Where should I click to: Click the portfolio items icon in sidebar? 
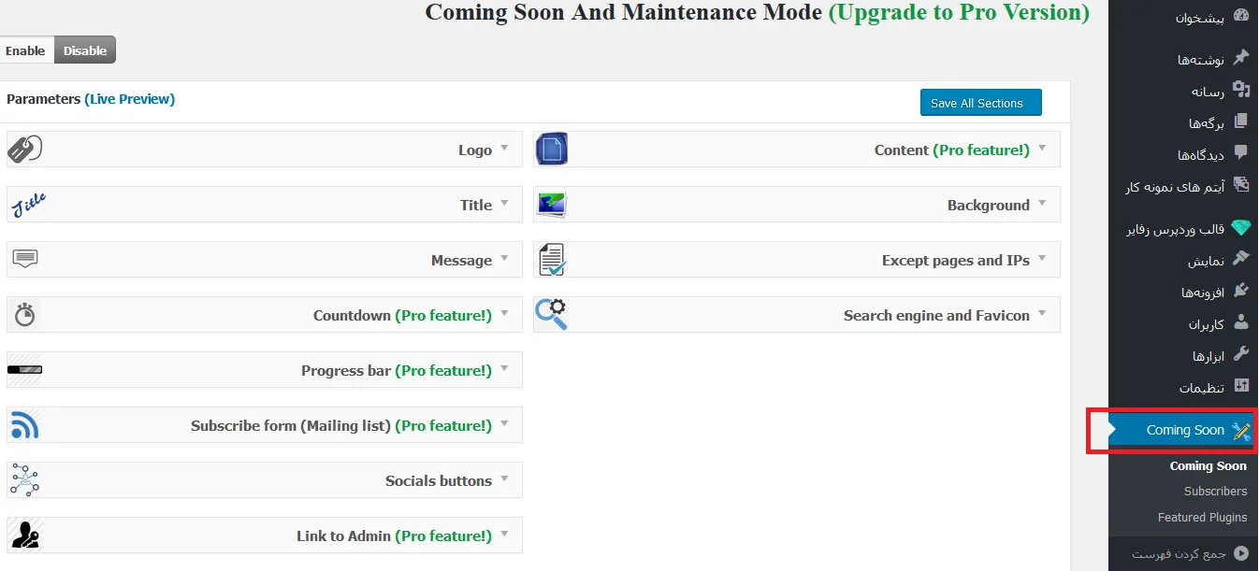coord(1241,185)
